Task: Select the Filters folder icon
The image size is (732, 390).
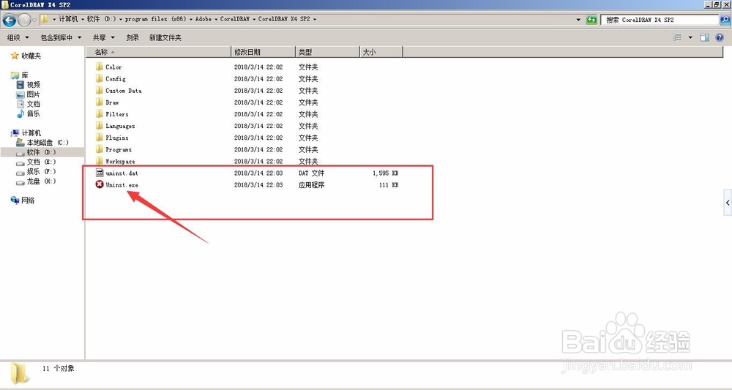Action: coord(99,114)
